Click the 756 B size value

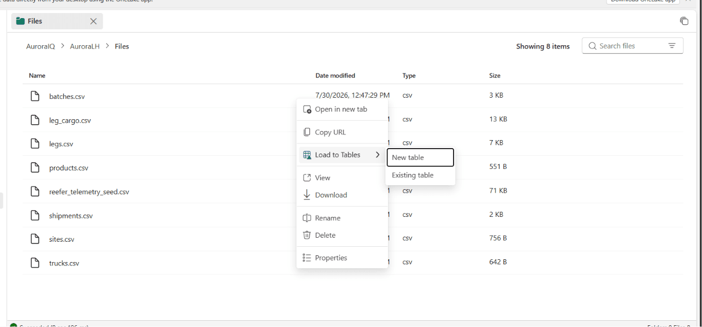pyautogui.click(x=498, y=238)
